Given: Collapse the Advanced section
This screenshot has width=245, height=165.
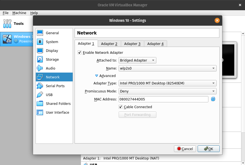Looking at the screenshot, I should point(97,76).
